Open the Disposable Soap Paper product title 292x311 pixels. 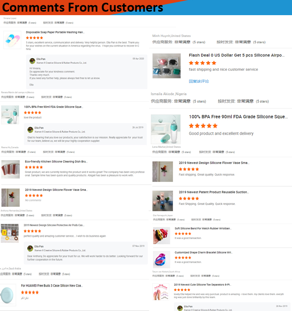[55, 32]
